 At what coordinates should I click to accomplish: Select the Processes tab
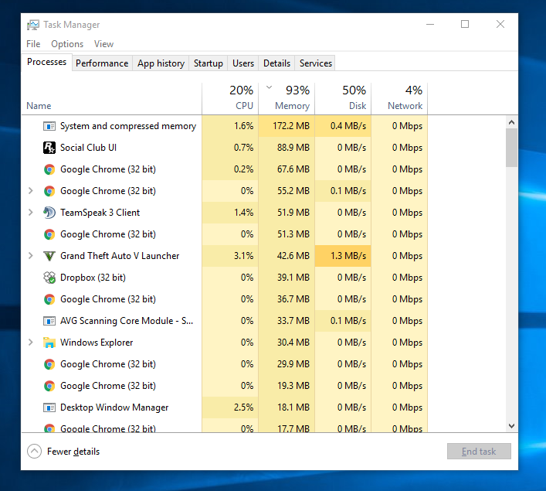tap(46, 62)
